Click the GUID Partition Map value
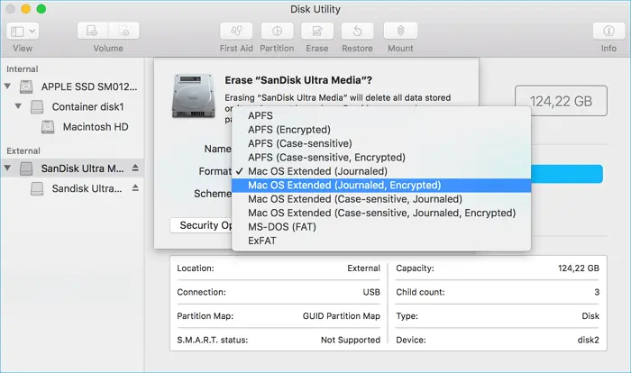631x373 pixels. [342, 316]
